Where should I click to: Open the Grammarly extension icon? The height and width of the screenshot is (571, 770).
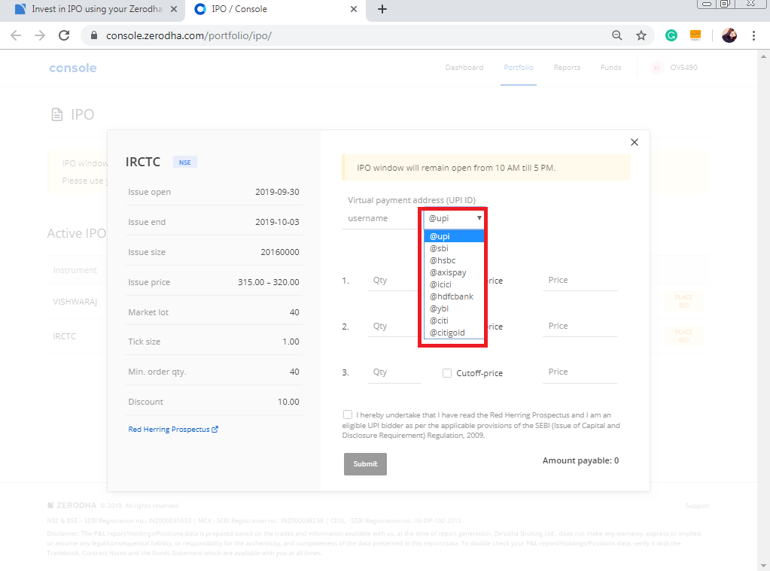click(671, 35)
